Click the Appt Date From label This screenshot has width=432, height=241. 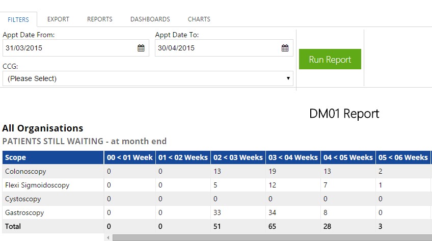coord(29,35)
